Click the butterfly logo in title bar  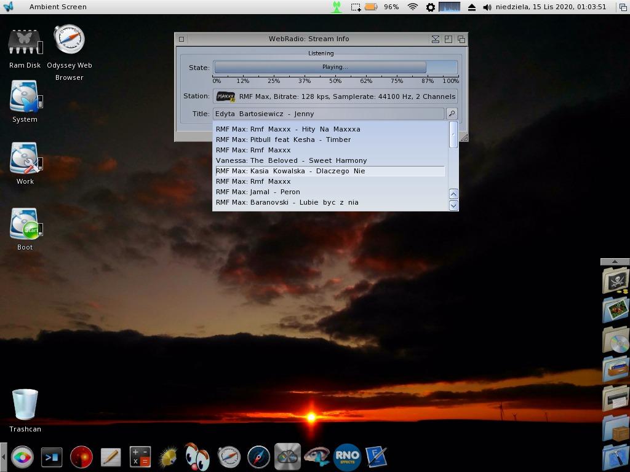[x=9, y=7]
